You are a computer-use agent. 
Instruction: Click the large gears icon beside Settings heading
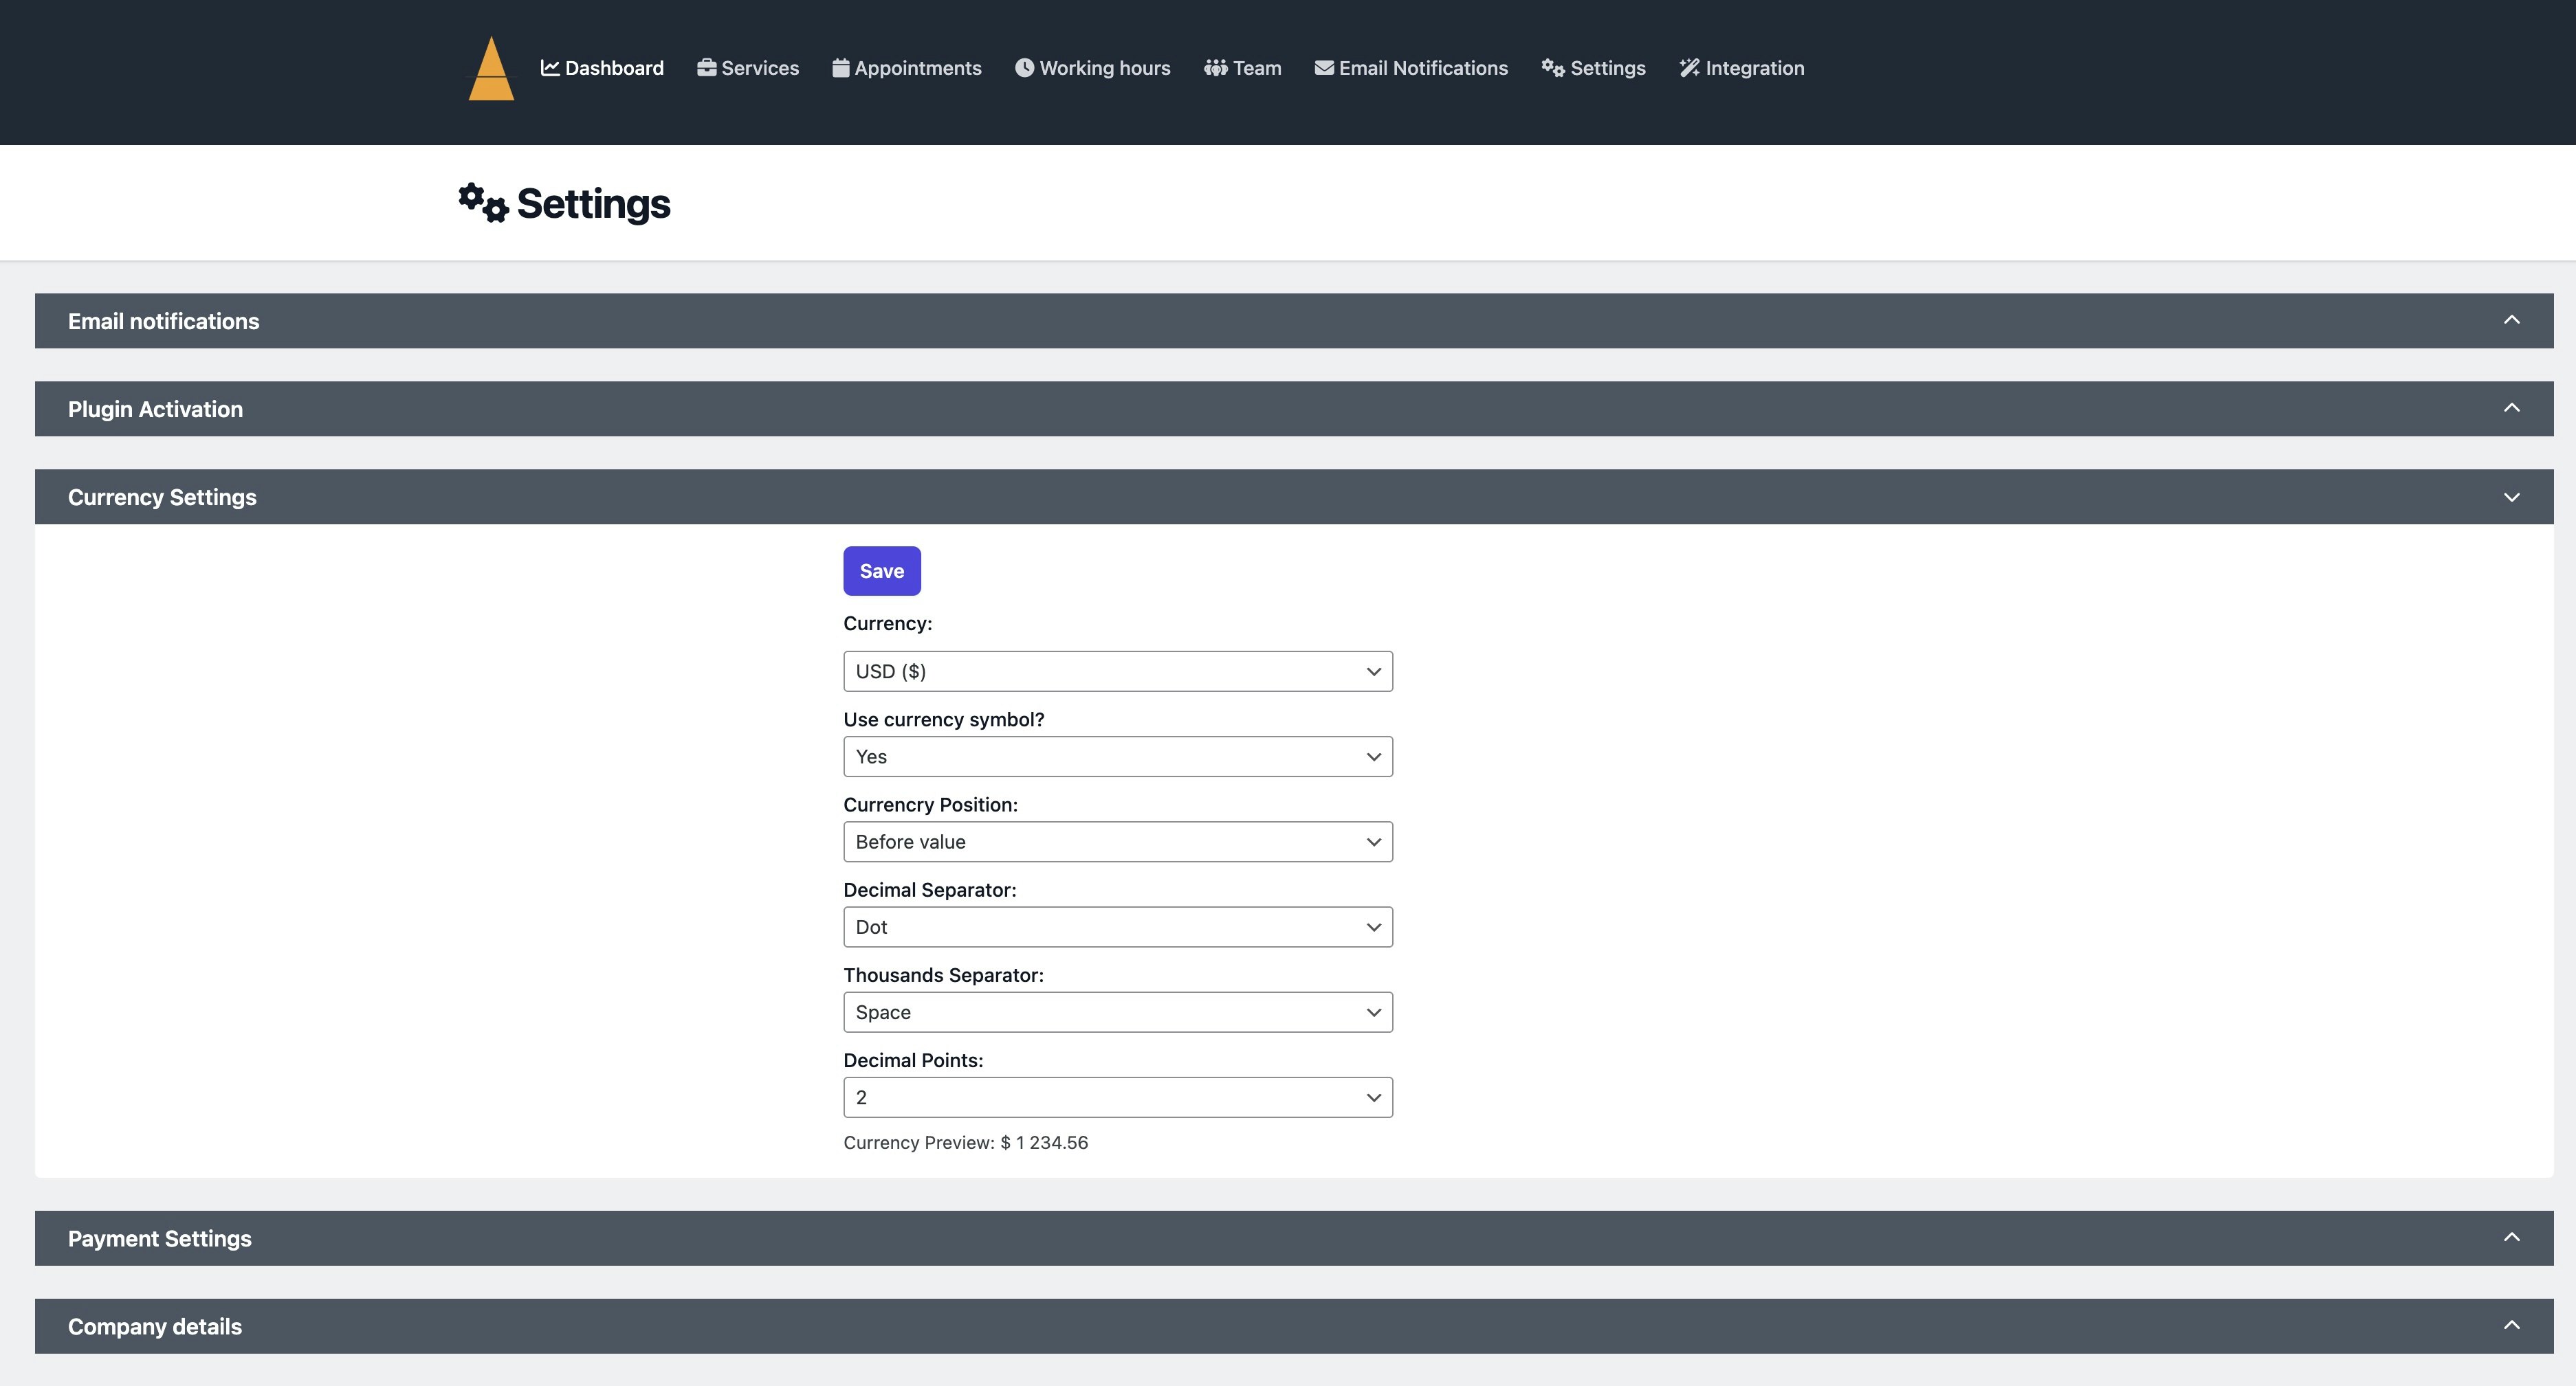point(483,203)
